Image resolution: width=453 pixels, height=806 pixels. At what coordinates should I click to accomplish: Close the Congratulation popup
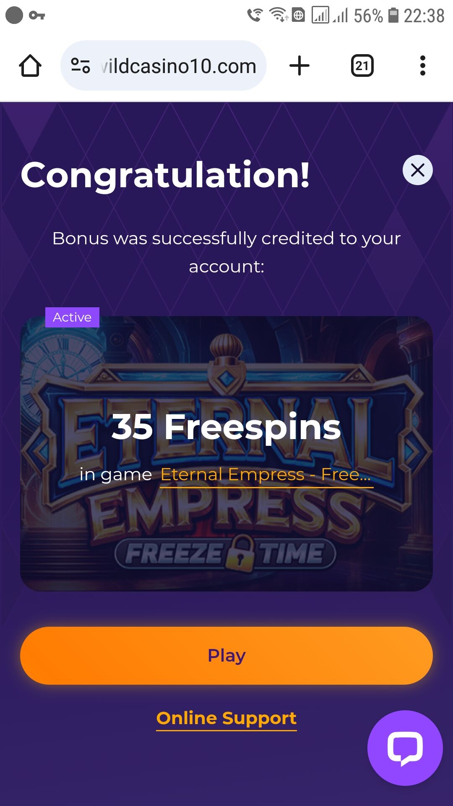(418, 170)
